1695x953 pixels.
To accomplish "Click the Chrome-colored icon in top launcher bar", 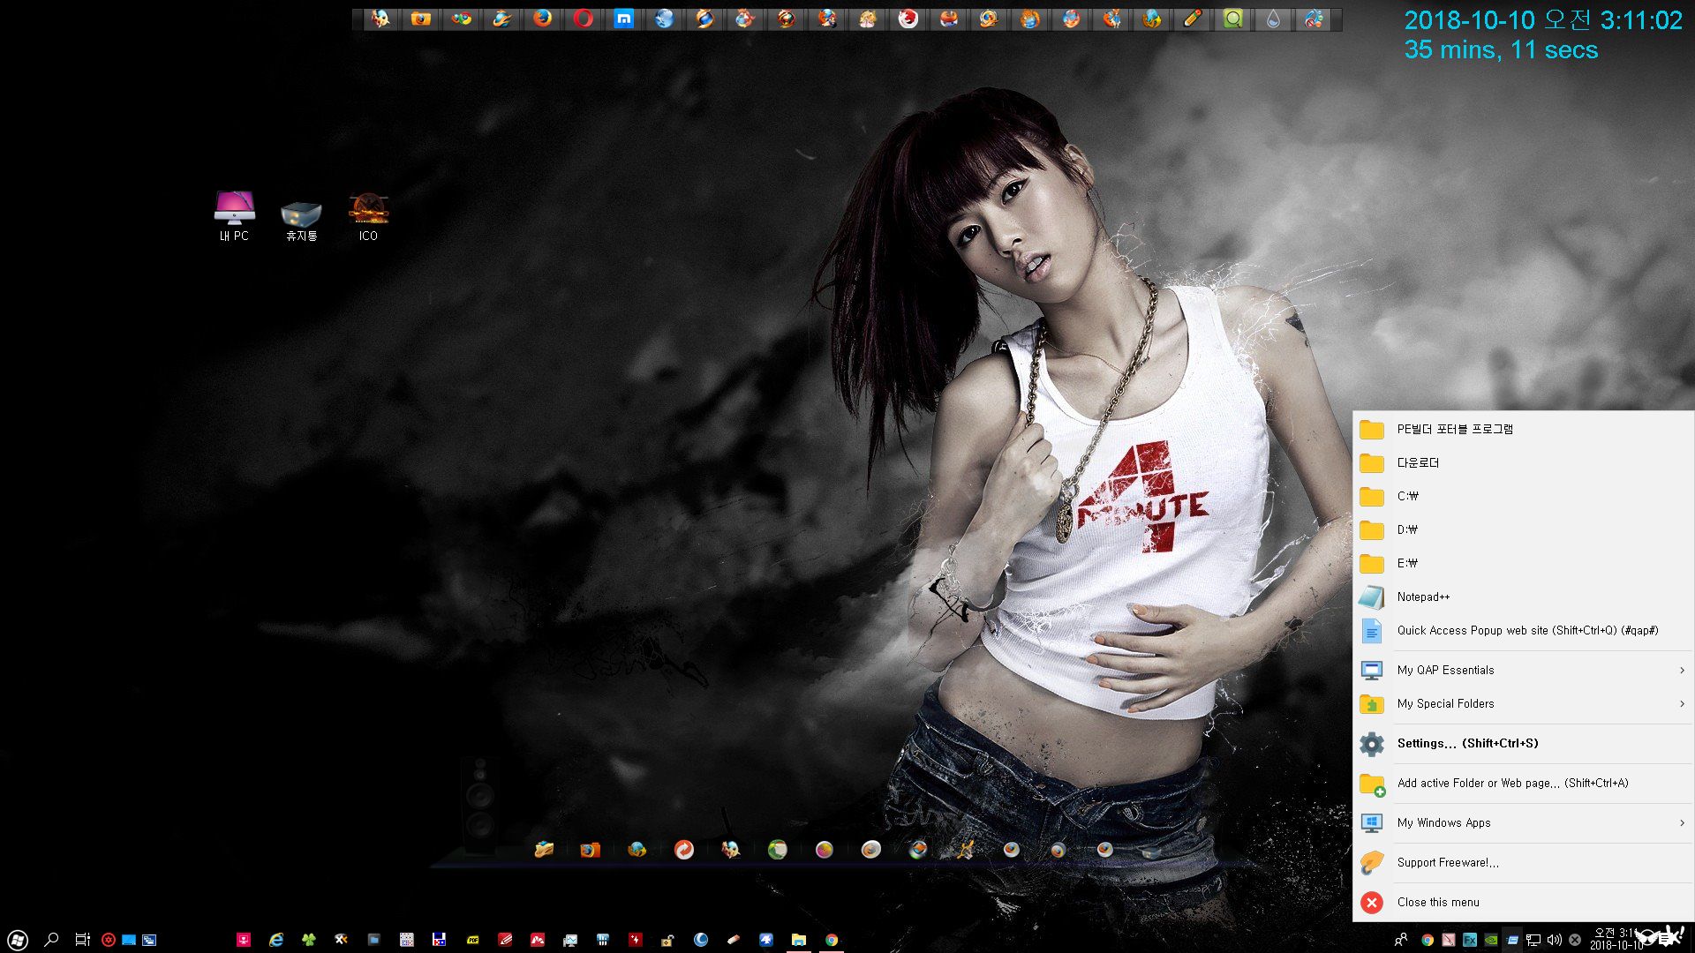I will (461, 19).
